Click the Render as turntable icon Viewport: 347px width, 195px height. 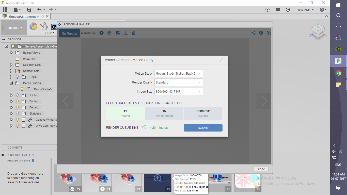point(109,33)
